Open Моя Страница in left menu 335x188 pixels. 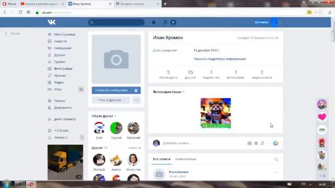click(x=65, y=34)
